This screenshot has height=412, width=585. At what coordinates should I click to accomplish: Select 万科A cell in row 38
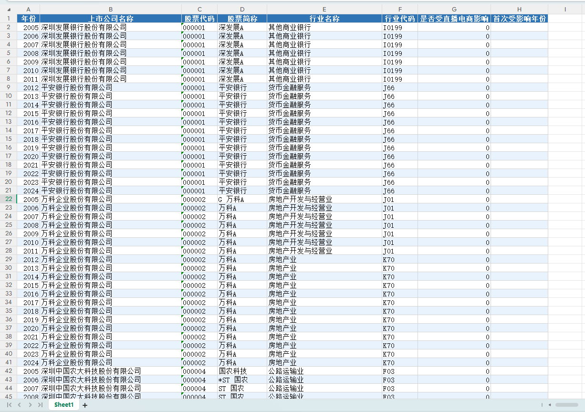[242, 337]
